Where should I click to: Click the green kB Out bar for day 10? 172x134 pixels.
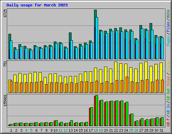click(56, 123)
